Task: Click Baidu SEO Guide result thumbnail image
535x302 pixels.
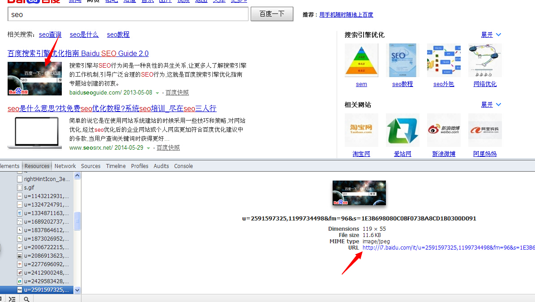Action: click(35, 78)
